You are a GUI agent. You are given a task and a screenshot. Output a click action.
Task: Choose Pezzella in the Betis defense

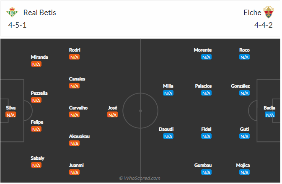click(39, 93)
